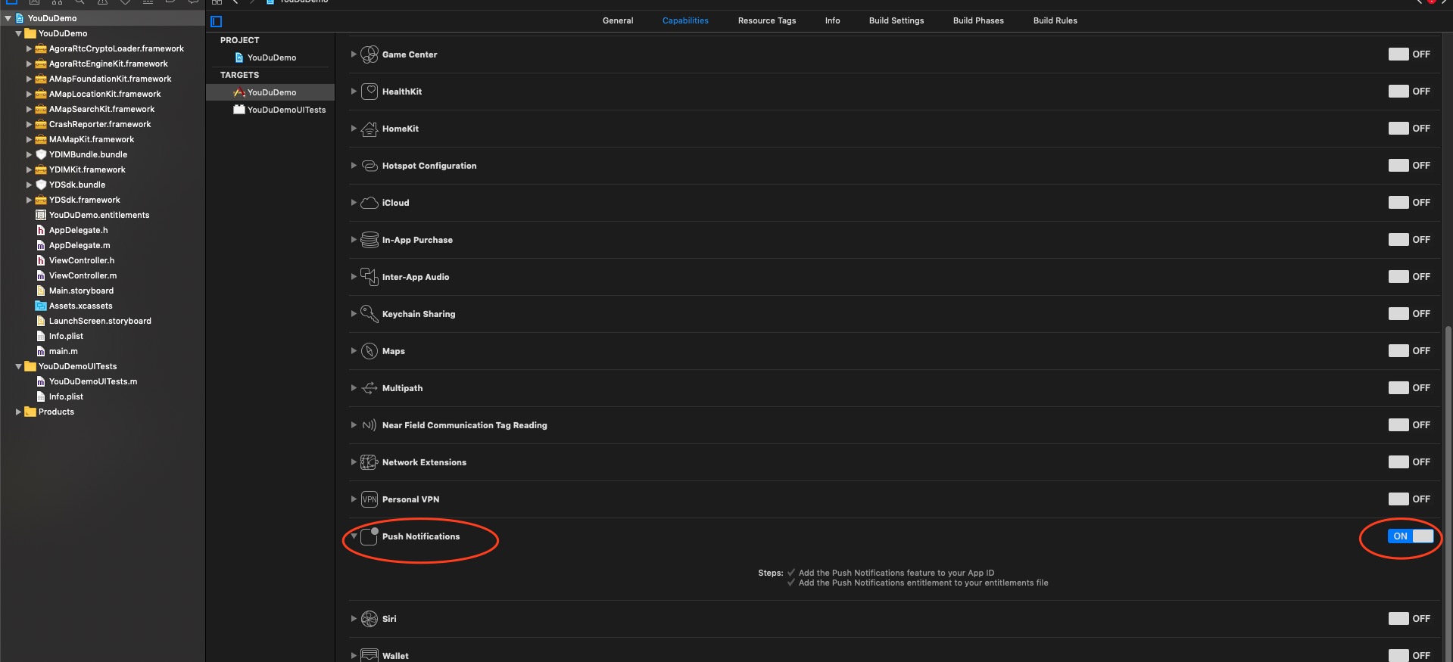Expand the Products folder in navigator
1453x662 pixels.
[18, 412]
